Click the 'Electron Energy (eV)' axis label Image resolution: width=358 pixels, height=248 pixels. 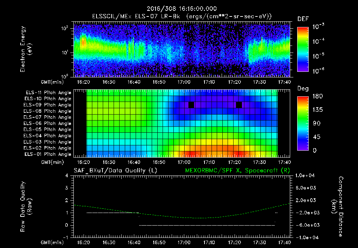(x=26, y=49)
